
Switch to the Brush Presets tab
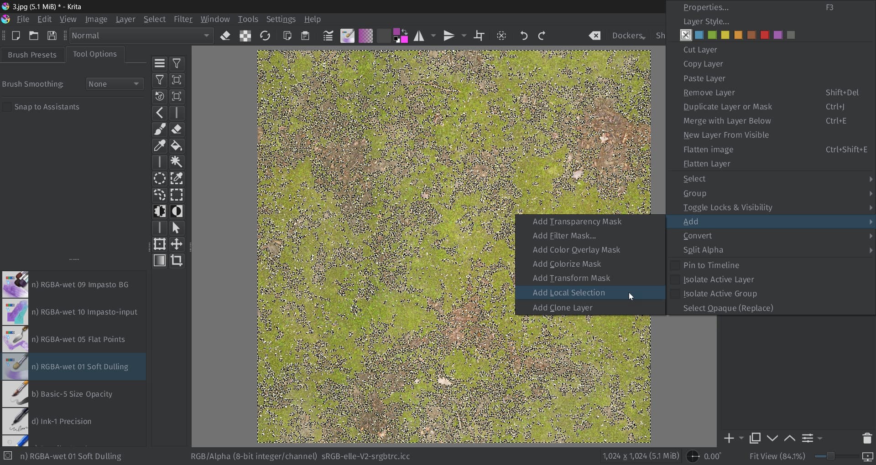32,55
